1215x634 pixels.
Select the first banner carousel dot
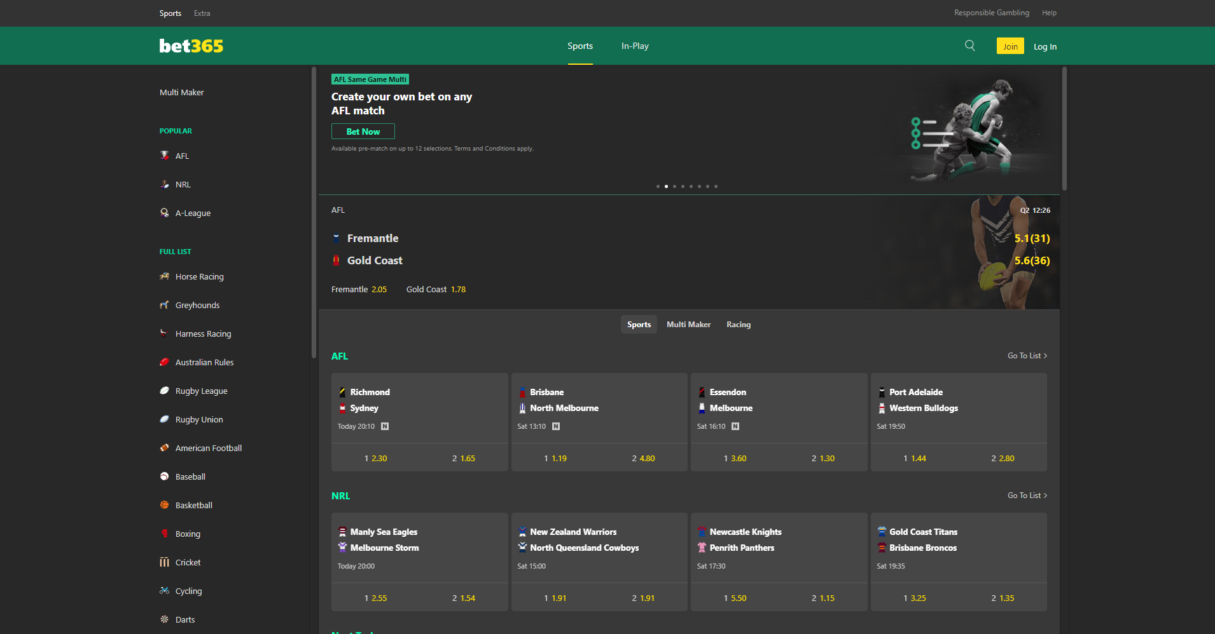[x=658, y=186]
